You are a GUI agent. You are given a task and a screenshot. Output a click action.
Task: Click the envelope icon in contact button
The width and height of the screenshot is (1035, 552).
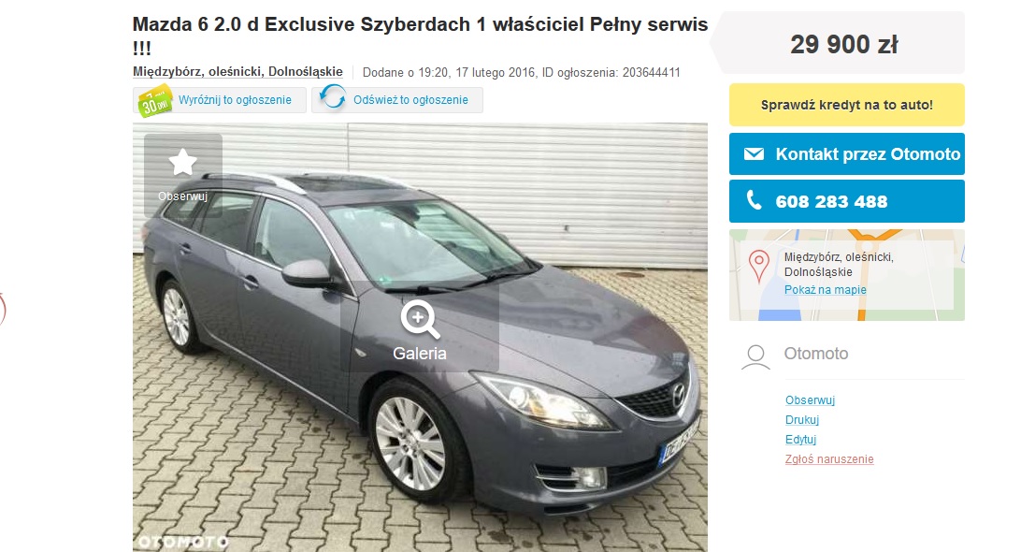click(754, 153)
